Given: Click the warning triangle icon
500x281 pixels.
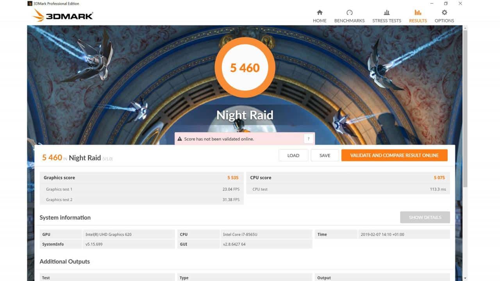Looking at the screenshot, I should click(x=180, y=139).
